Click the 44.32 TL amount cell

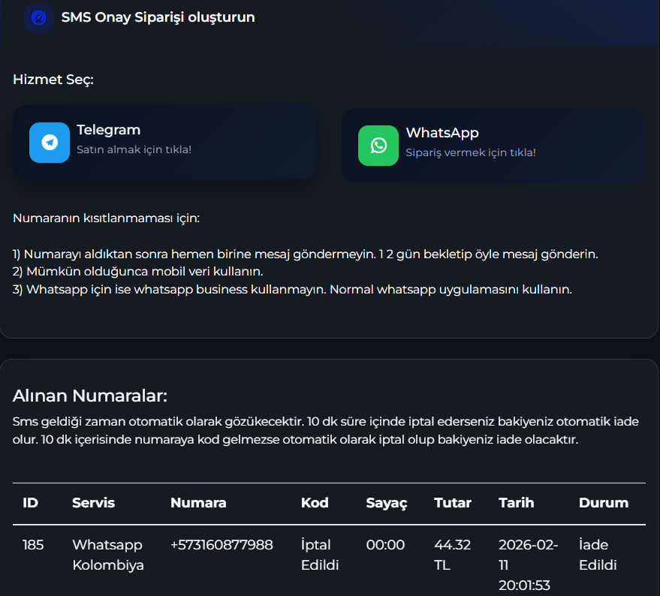coord(453,555)
